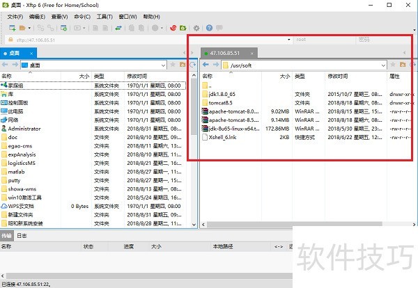Open the 命令(C) menu

82,17
